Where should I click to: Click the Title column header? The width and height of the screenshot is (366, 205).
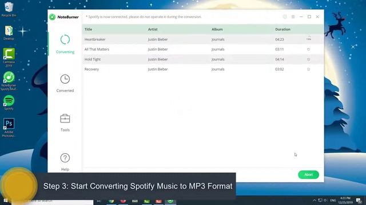coord(88,29)
